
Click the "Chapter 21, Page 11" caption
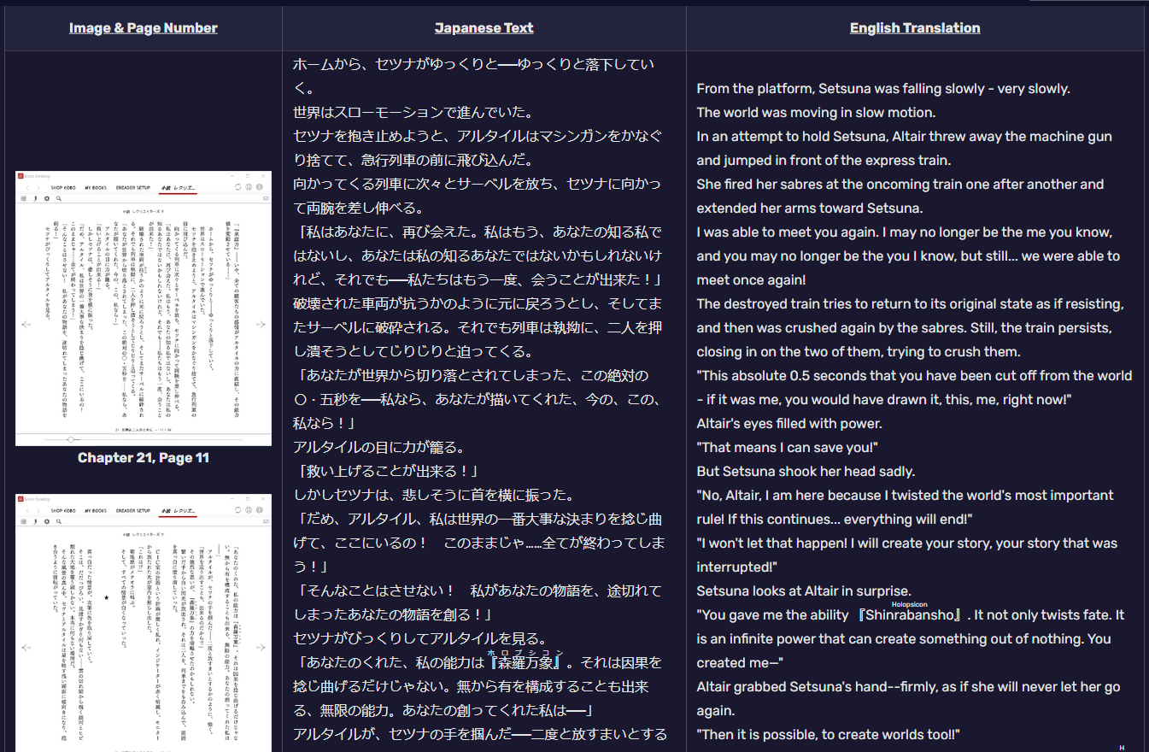click(144, 458)
